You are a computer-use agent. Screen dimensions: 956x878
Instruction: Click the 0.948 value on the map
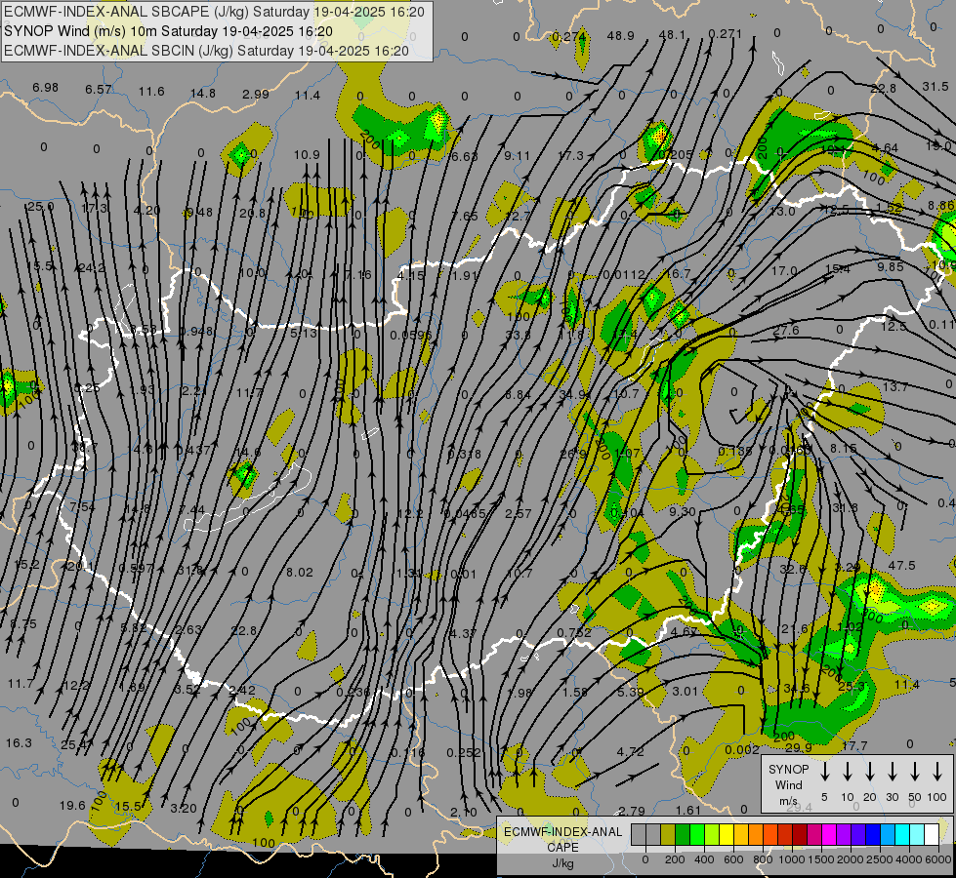tap(196, 332)
